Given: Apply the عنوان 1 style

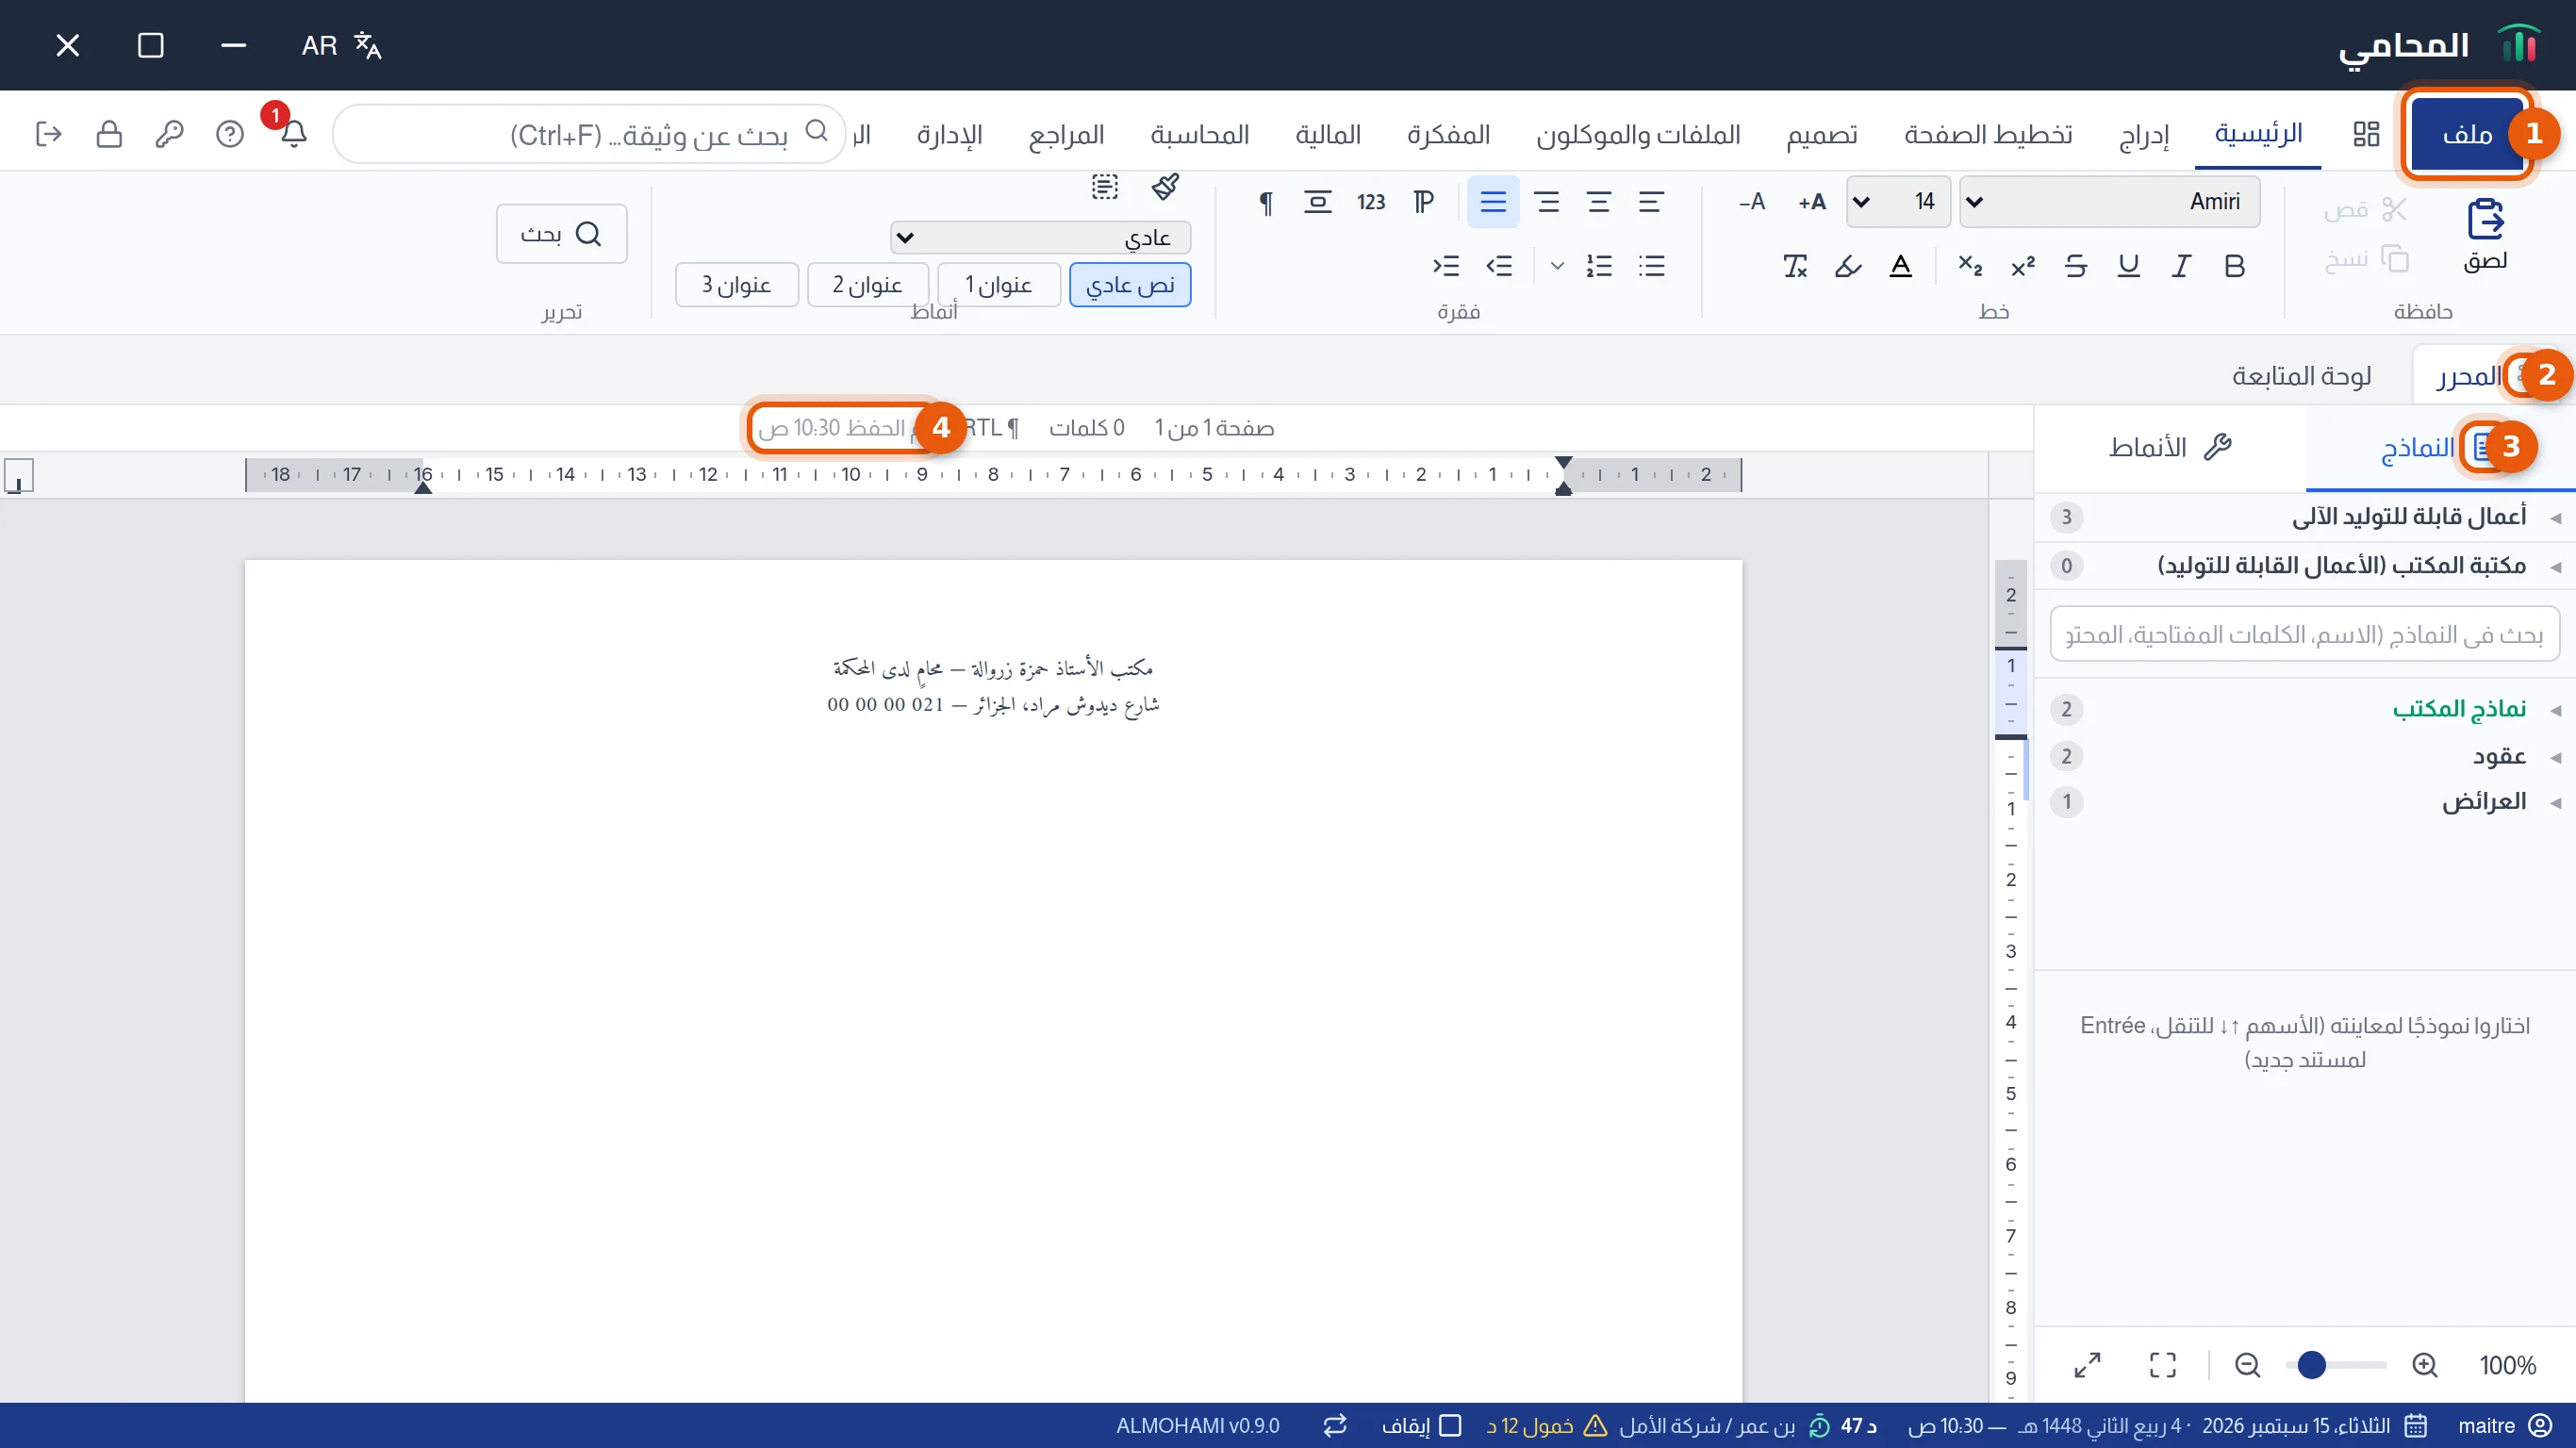Looking at the screenshot, I should [998, 285].
